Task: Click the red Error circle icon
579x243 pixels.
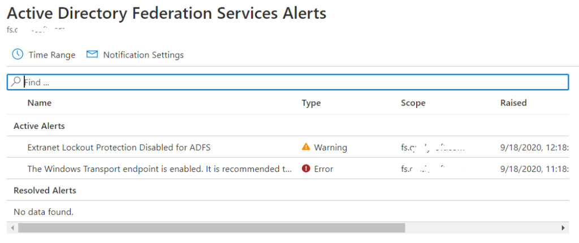Action: [x=306, y=168]
